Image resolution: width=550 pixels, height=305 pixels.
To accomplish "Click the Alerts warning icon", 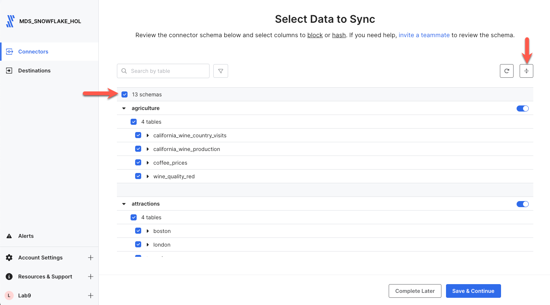I will click(x=9, y=236).
